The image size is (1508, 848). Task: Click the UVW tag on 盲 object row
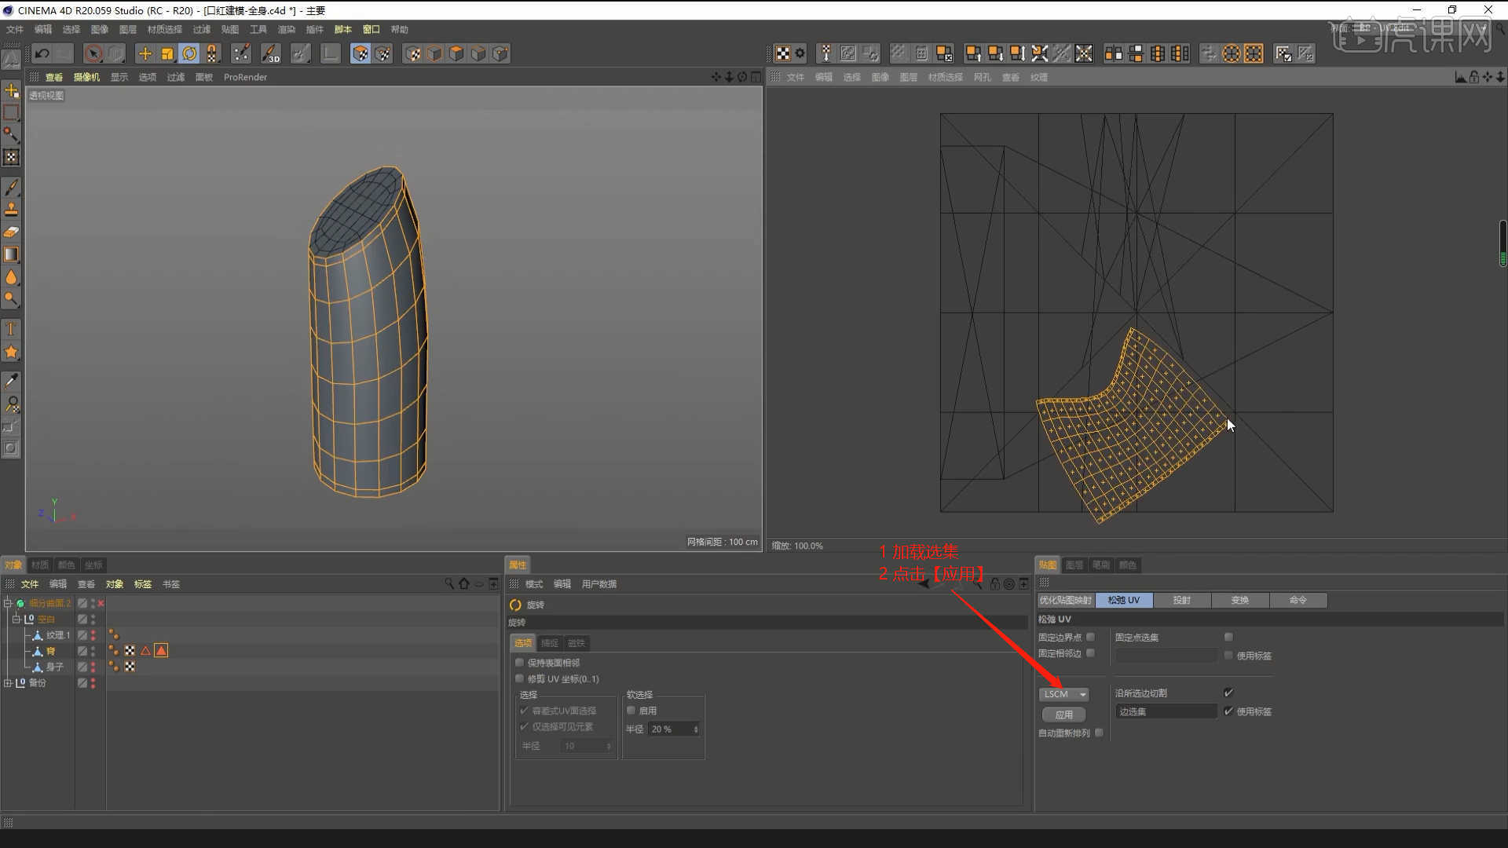[x=130, y=650]
